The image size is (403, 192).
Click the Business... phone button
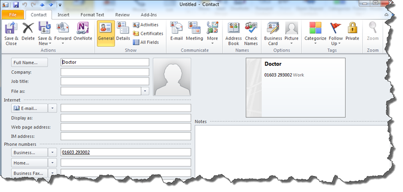coord(29,153)
